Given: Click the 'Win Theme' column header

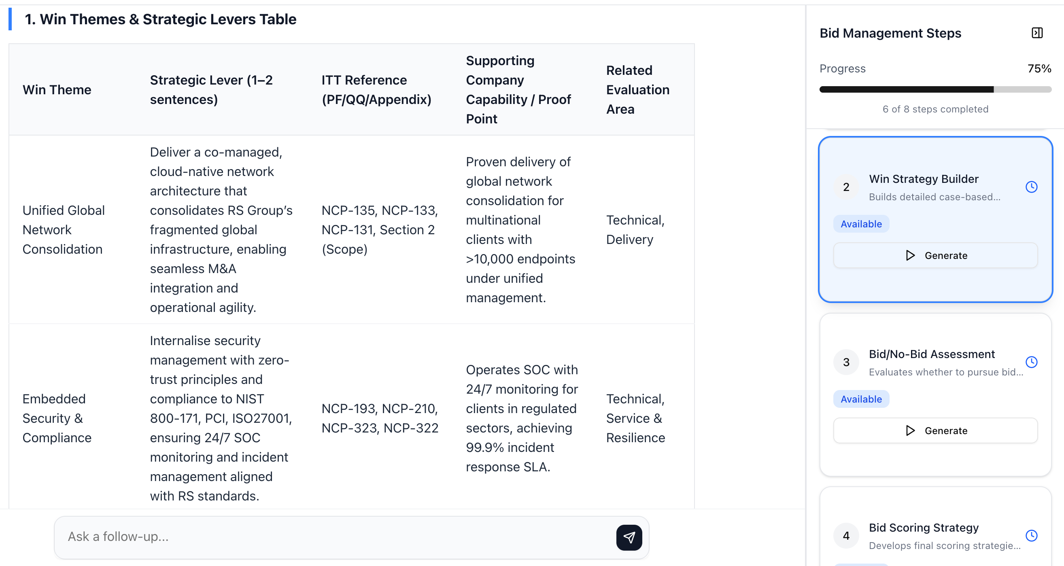Looking at the screenshot, I should tap(57, 89).
